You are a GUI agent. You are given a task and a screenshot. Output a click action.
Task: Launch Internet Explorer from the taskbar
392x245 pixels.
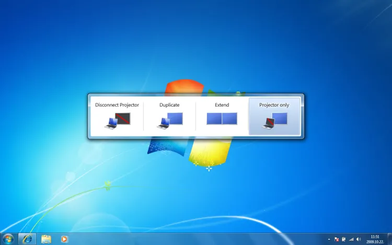(x=27, y=239)
